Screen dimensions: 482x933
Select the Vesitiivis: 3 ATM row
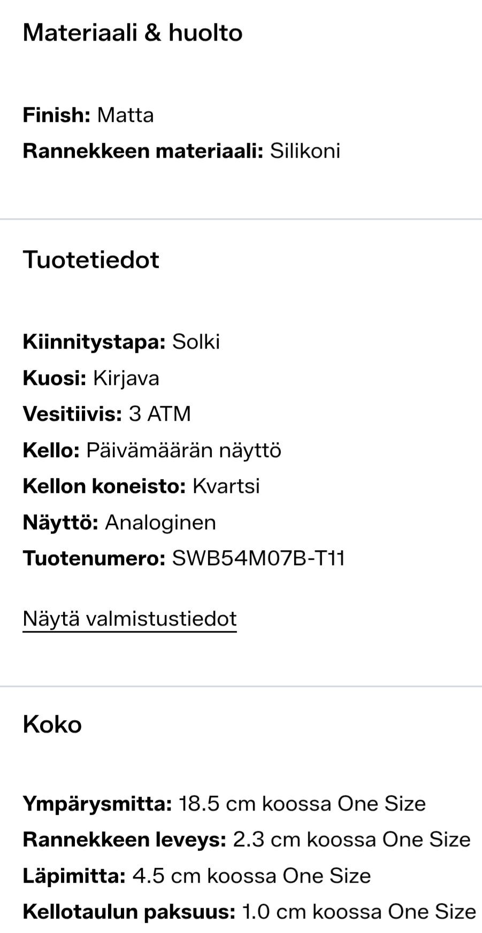(x=106, y=414)
